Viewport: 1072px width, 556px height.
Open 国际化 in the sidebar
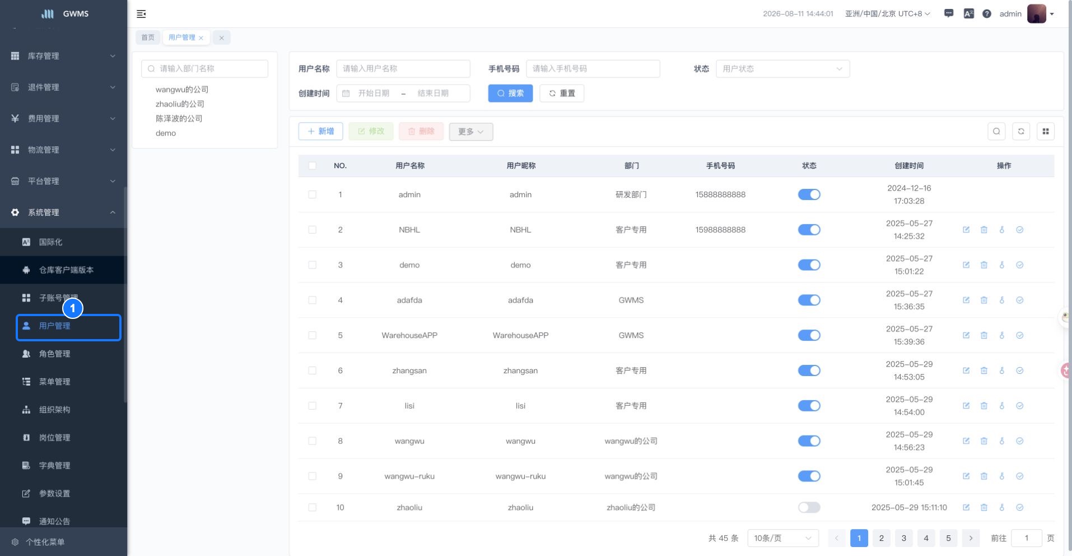click(64, 242)
